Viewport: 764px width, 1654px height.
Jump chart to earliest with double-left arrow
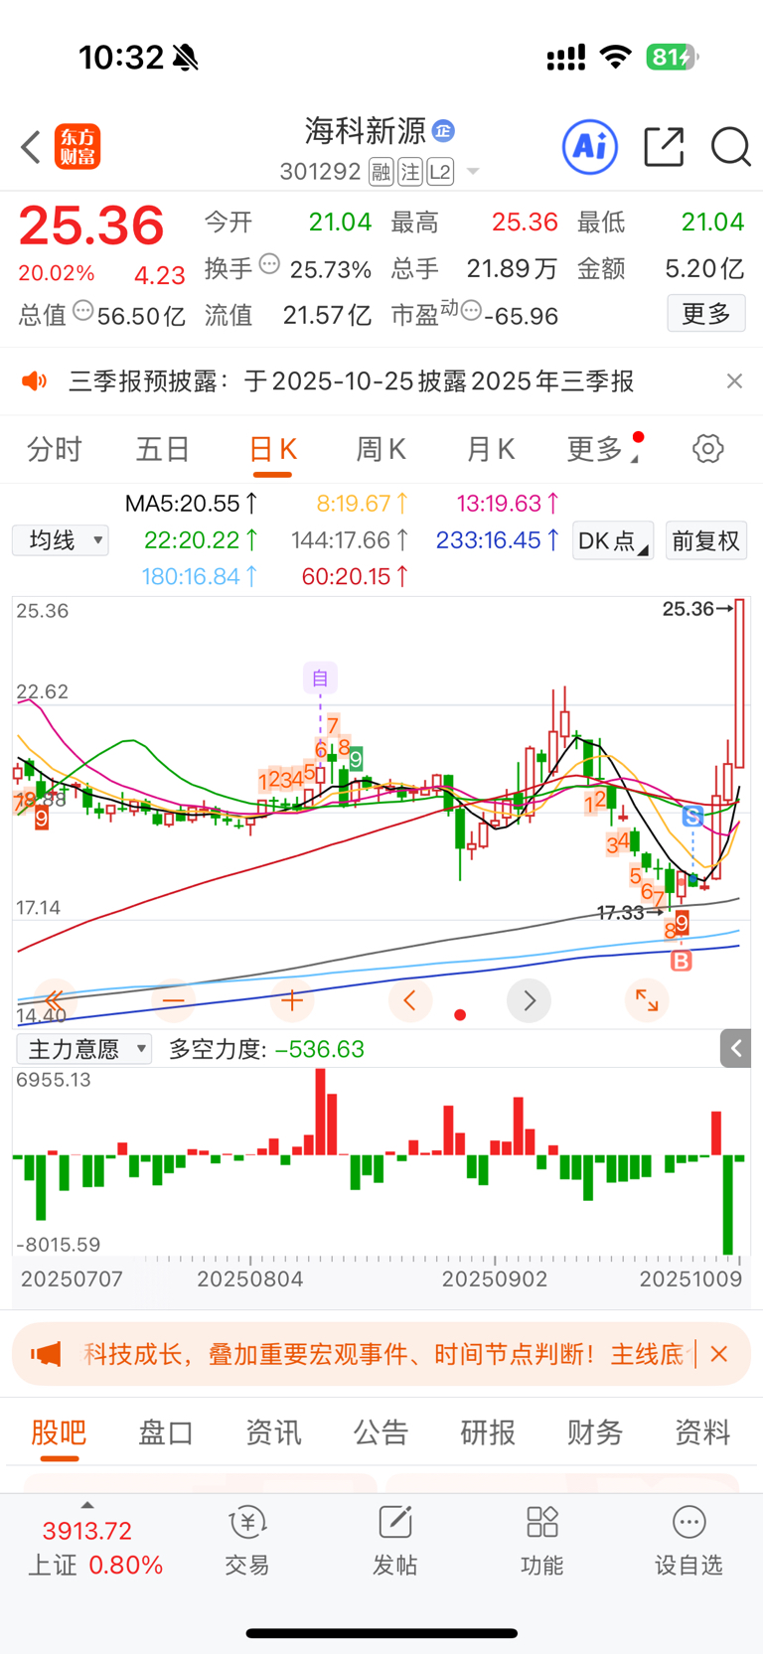click(x=55, y=1000)
